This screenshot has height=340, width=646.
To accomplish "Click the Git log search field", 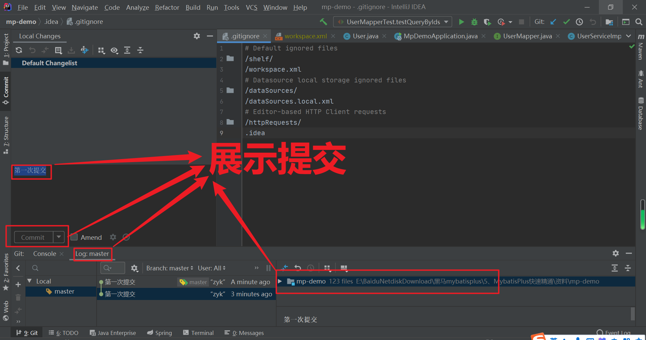I will [113, 268].
